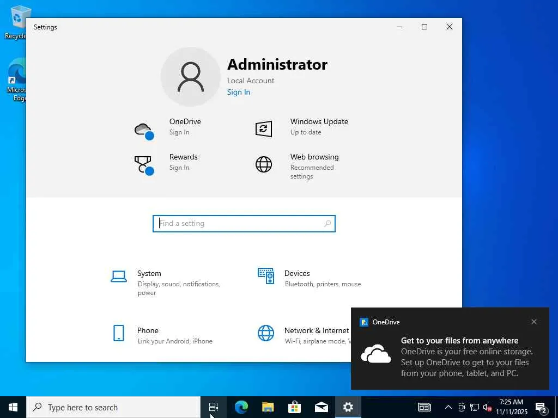Click the Sign In link under Local Account
The width and height of the screenshot is (558, 418).
pos(239,92)
